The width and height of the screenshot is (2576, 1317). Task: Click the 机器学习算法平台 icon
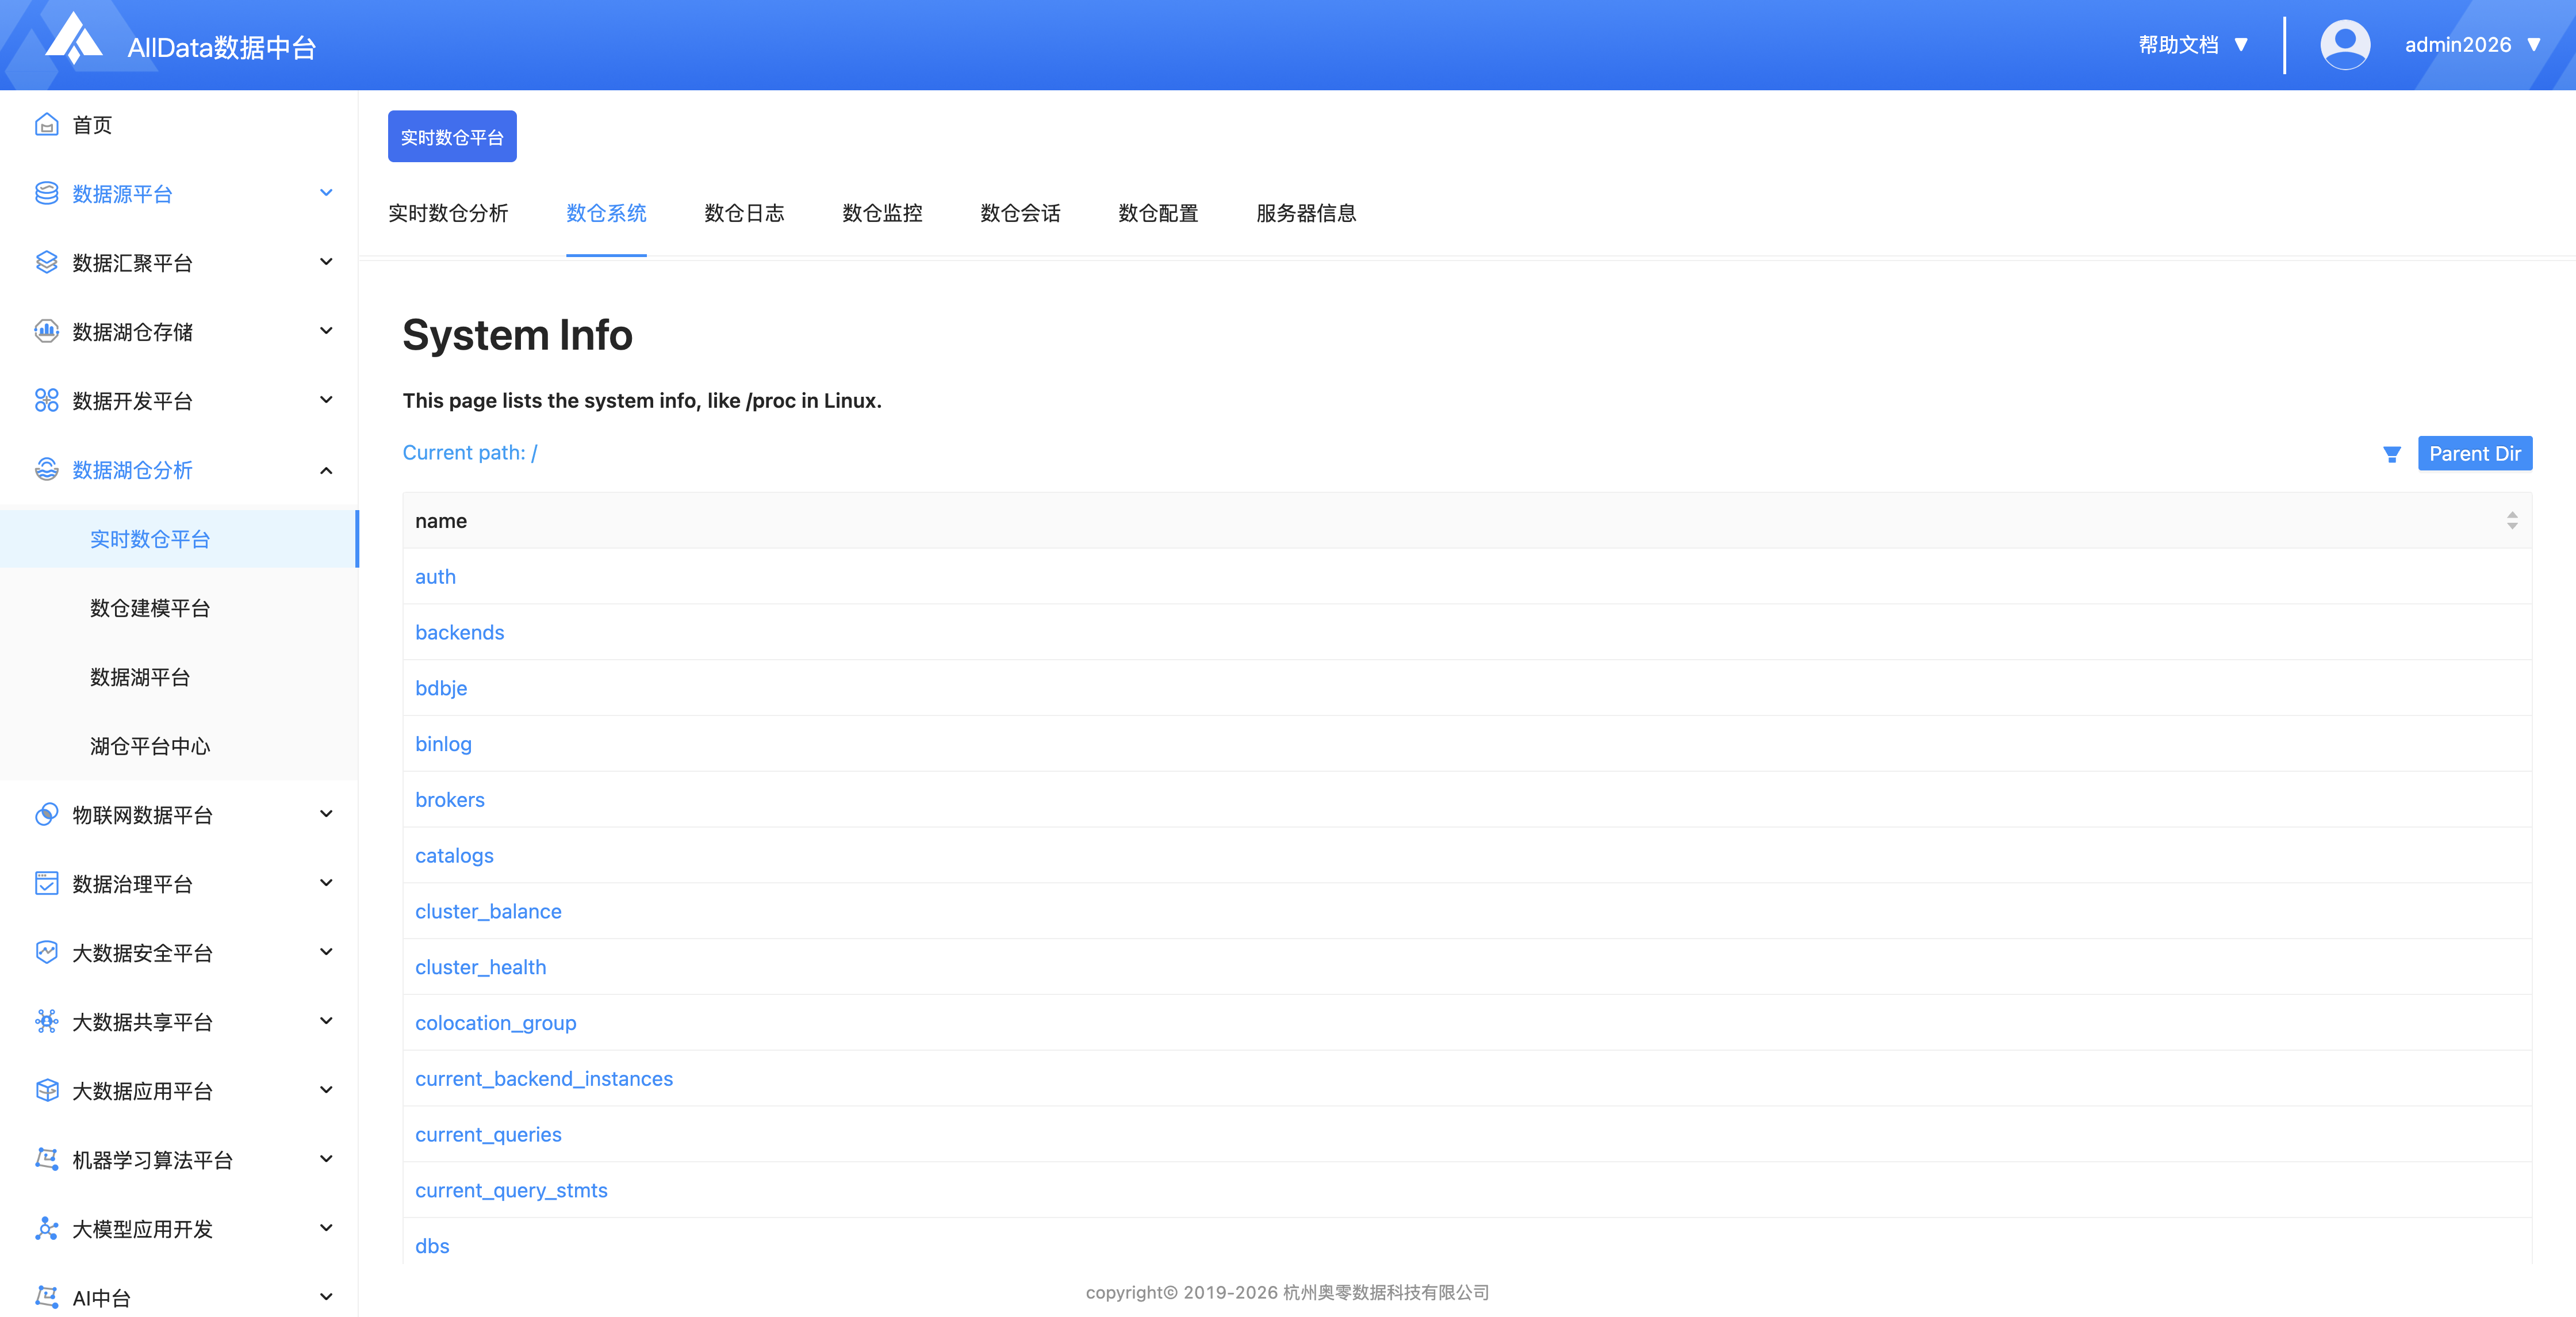point(46,1159)
